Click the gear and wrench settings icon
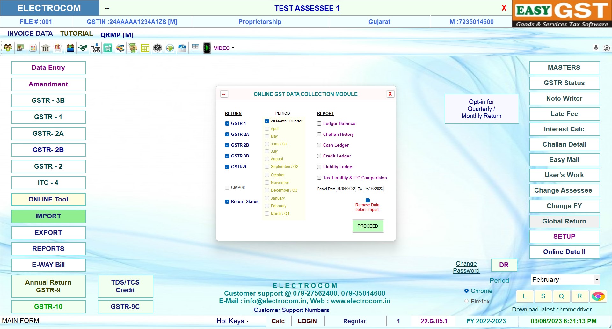Viewport: 612px width, 329px height. point(157,48)
